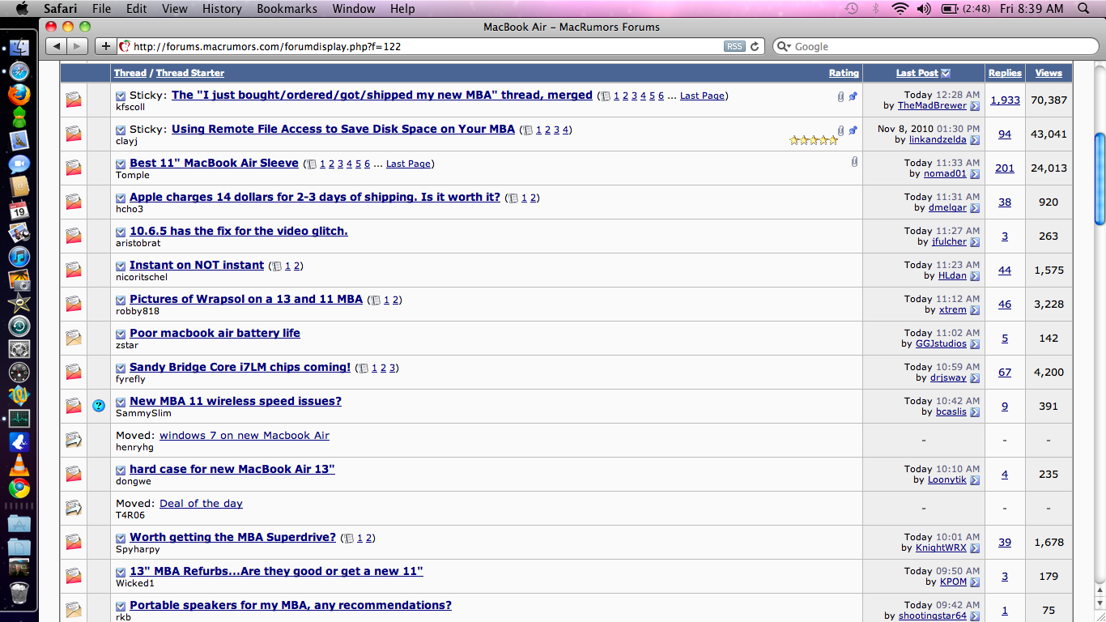Viewport: 1106px width, 622px height.
Task: Open page 3 of Sandy Bridge thread
Action: [393, 368]
